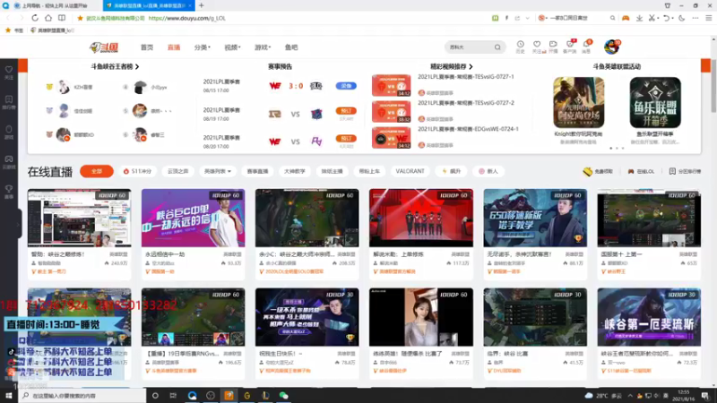This screenshot has height=403, width=717.
Task: Click the heart icon in left sidebar
Action: coord(9,72)
